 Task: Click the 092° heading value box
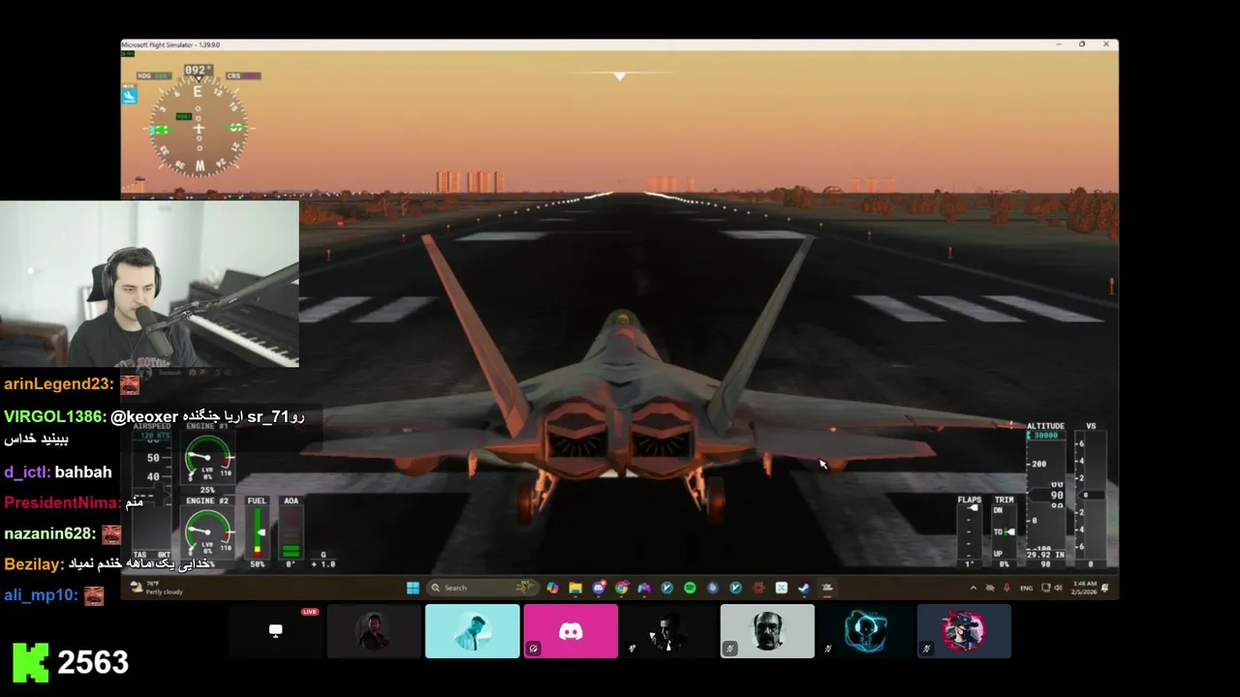click(x=198, y=71)
